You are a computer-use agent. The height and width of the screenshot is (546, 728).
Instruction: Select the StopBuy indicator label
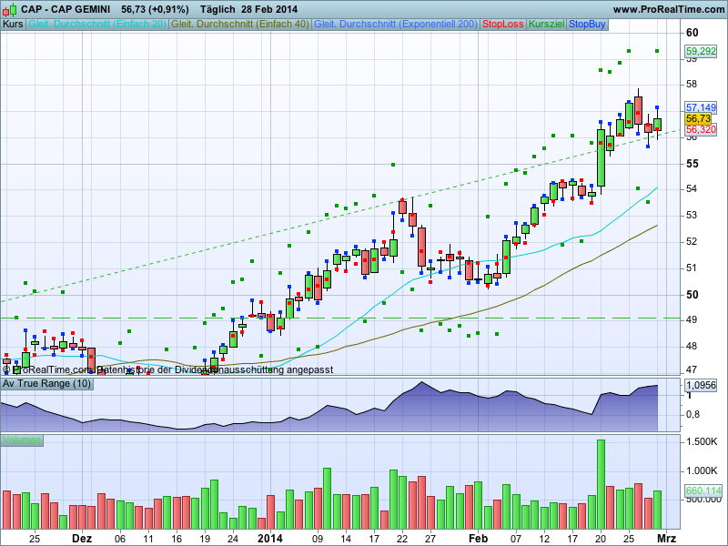[587, 25]
